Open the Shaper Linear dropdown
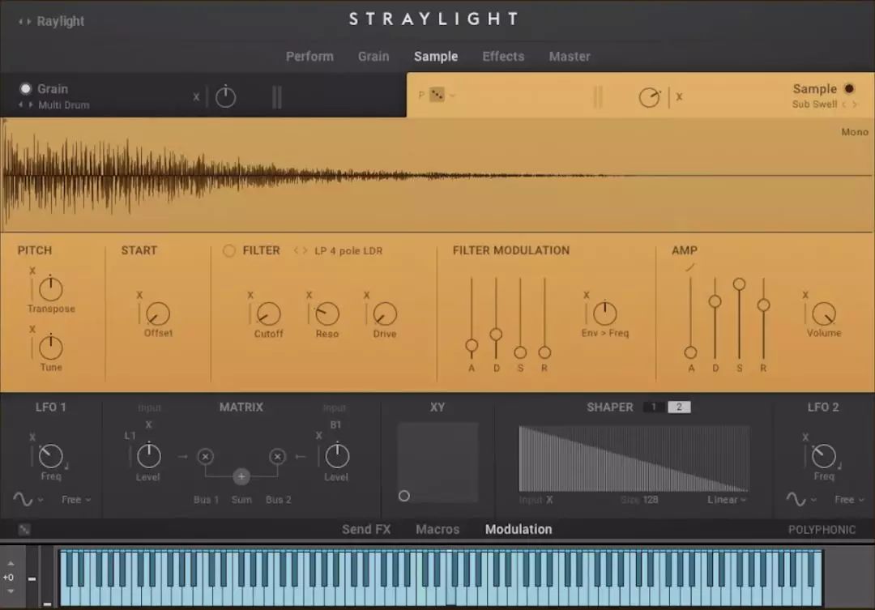 point(727,500)
